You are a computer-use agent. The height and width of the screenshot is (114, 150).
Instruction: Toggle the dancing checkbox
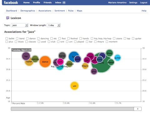(x=38, y=38)
